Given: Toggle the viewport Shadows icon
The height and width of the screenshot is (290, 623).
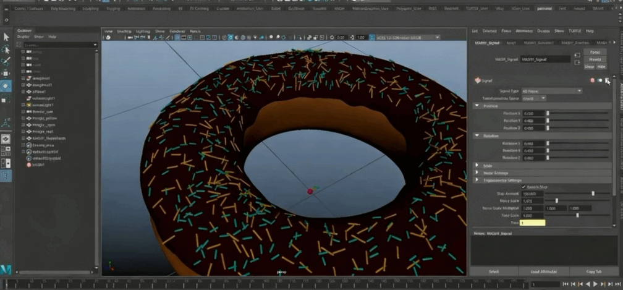Looking at the screenshot, I should coord(261,37).
